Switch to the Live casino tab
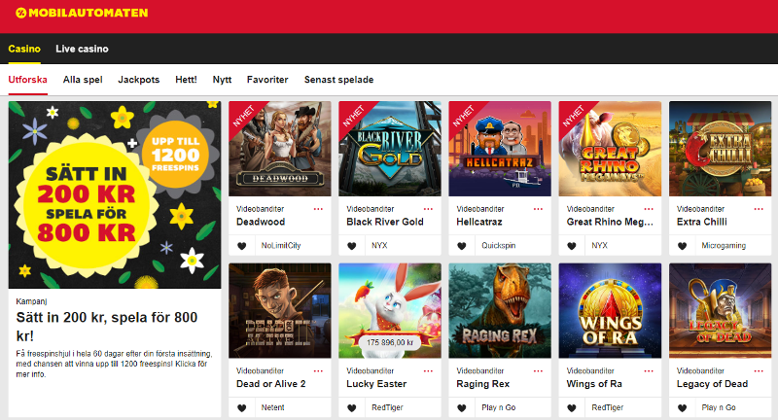778x420 pixels. pyautogui.click(x=82, y=49)
